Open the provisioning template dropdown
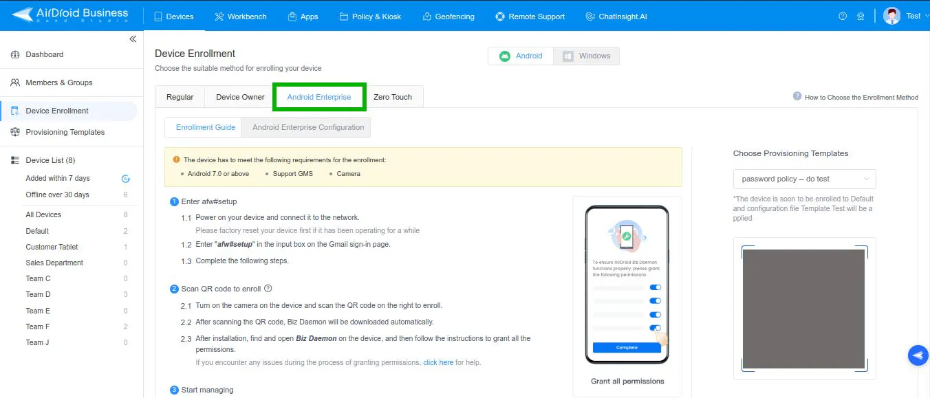The width and height of the screenshot is (930, 398). point(804,179)
